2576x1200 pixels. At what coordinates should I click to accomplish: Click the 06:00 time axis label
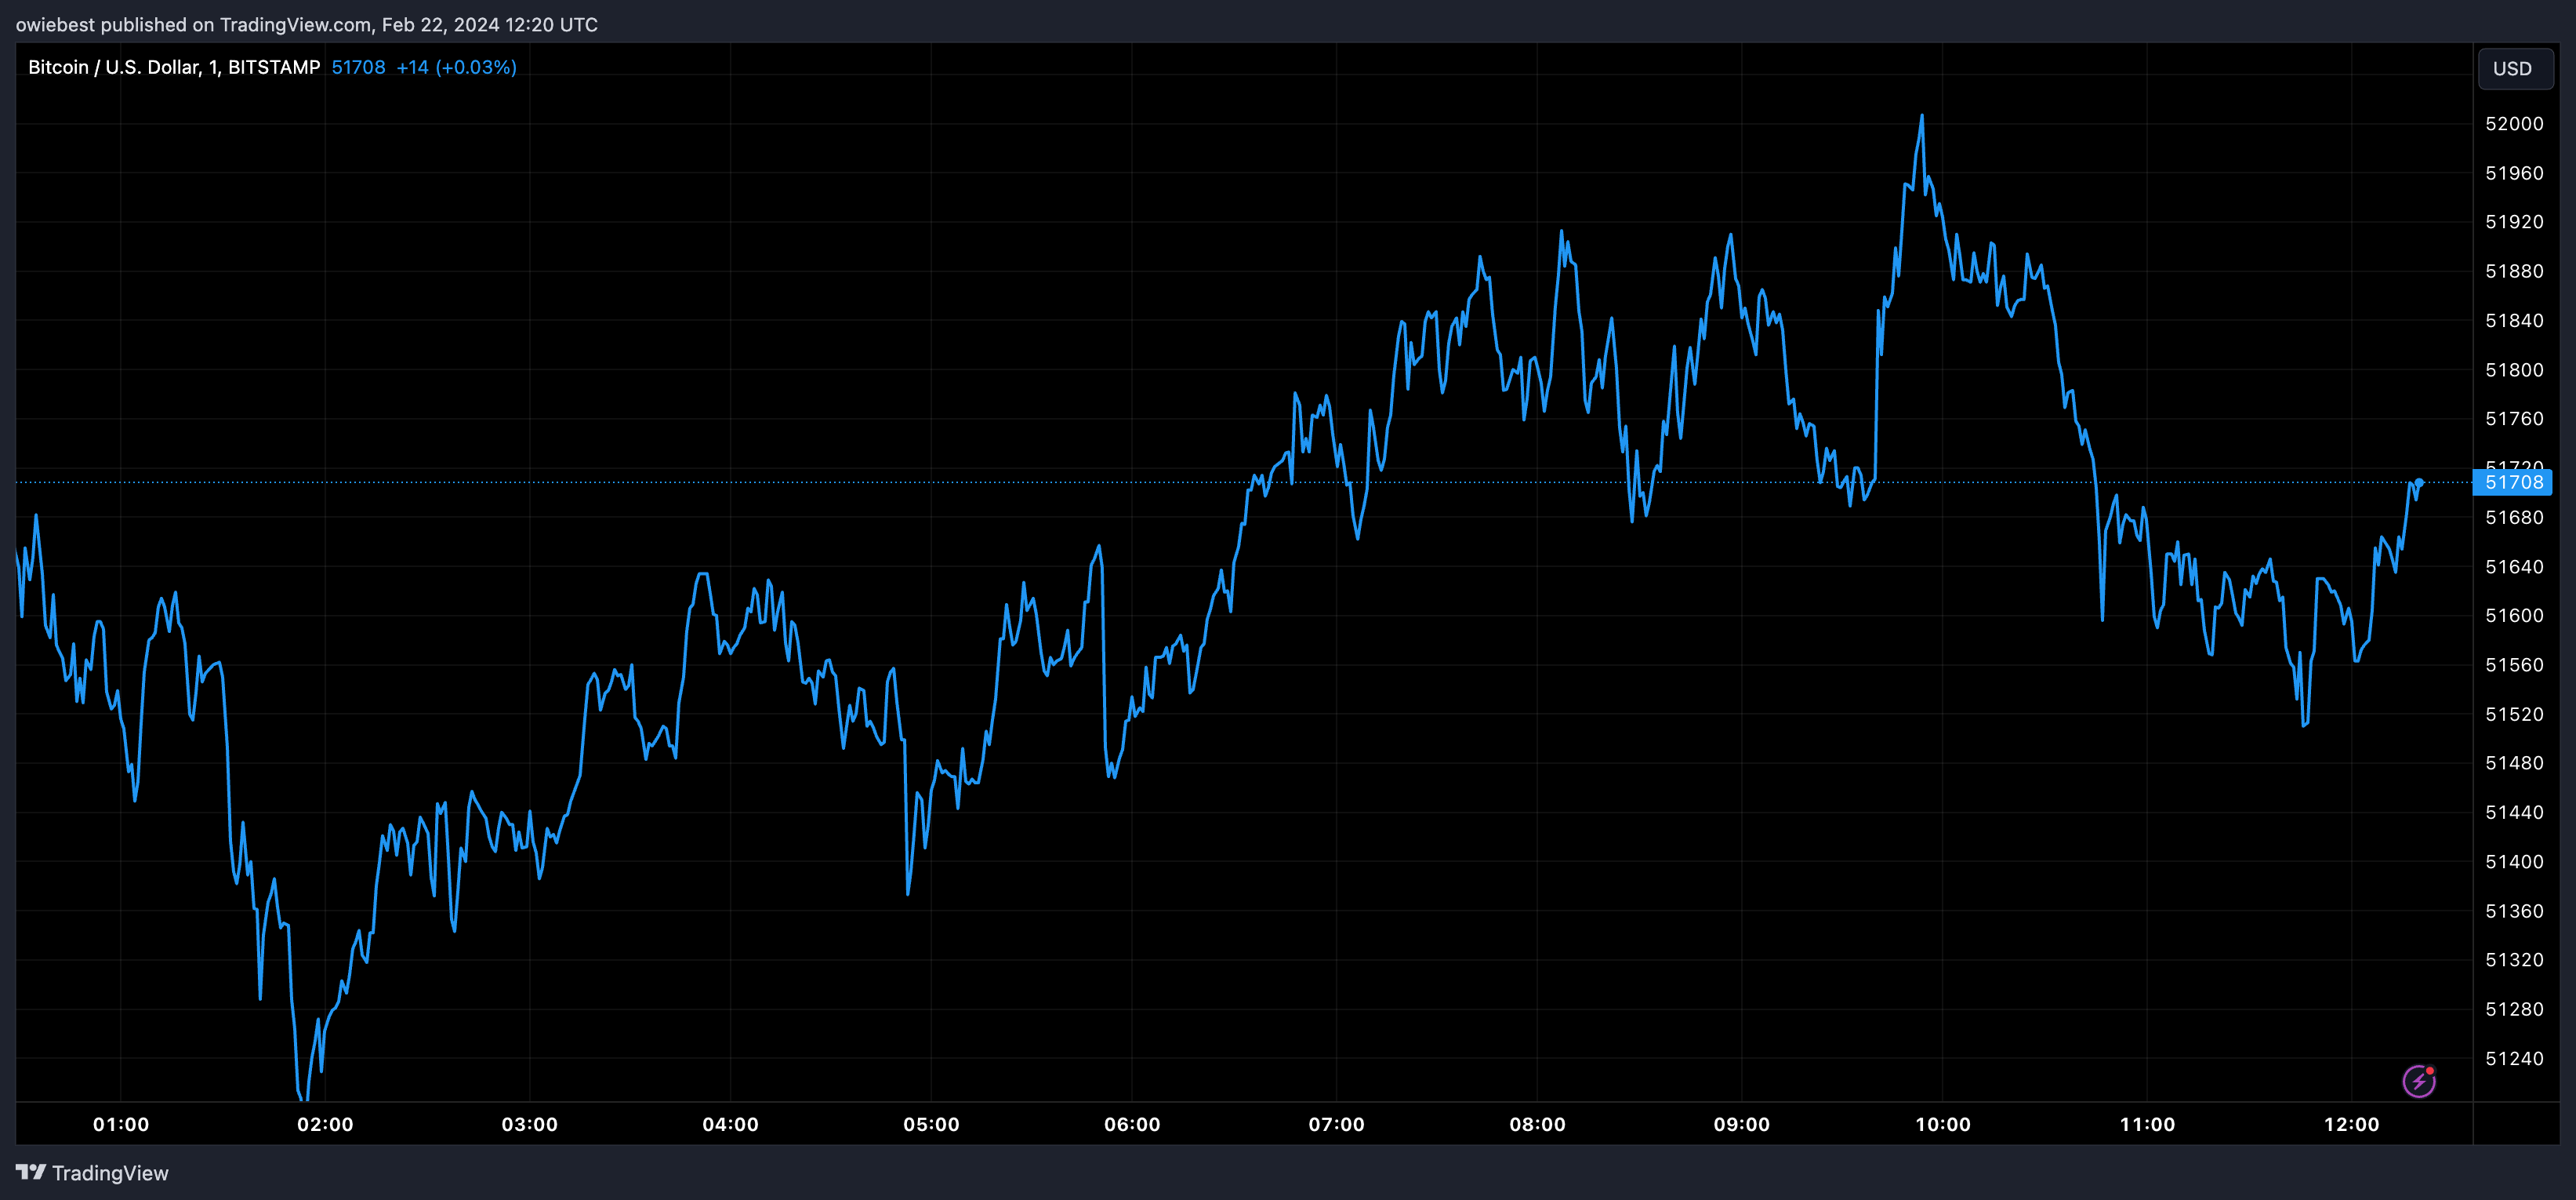point(1132,1124)
